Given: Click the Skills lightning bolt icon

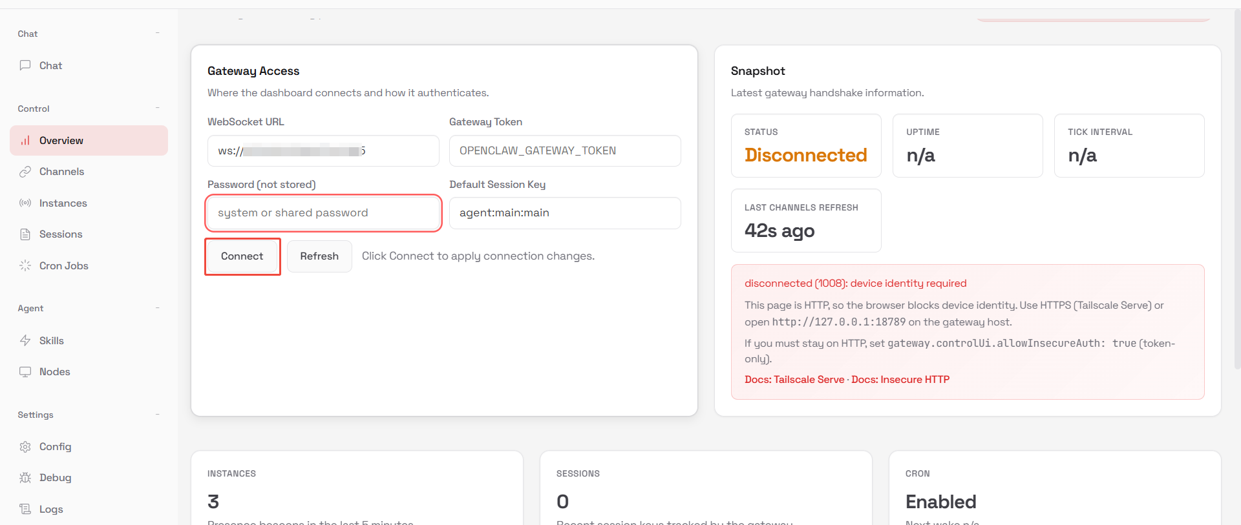Looking at the screenshot, I should (x=25, y=340).
